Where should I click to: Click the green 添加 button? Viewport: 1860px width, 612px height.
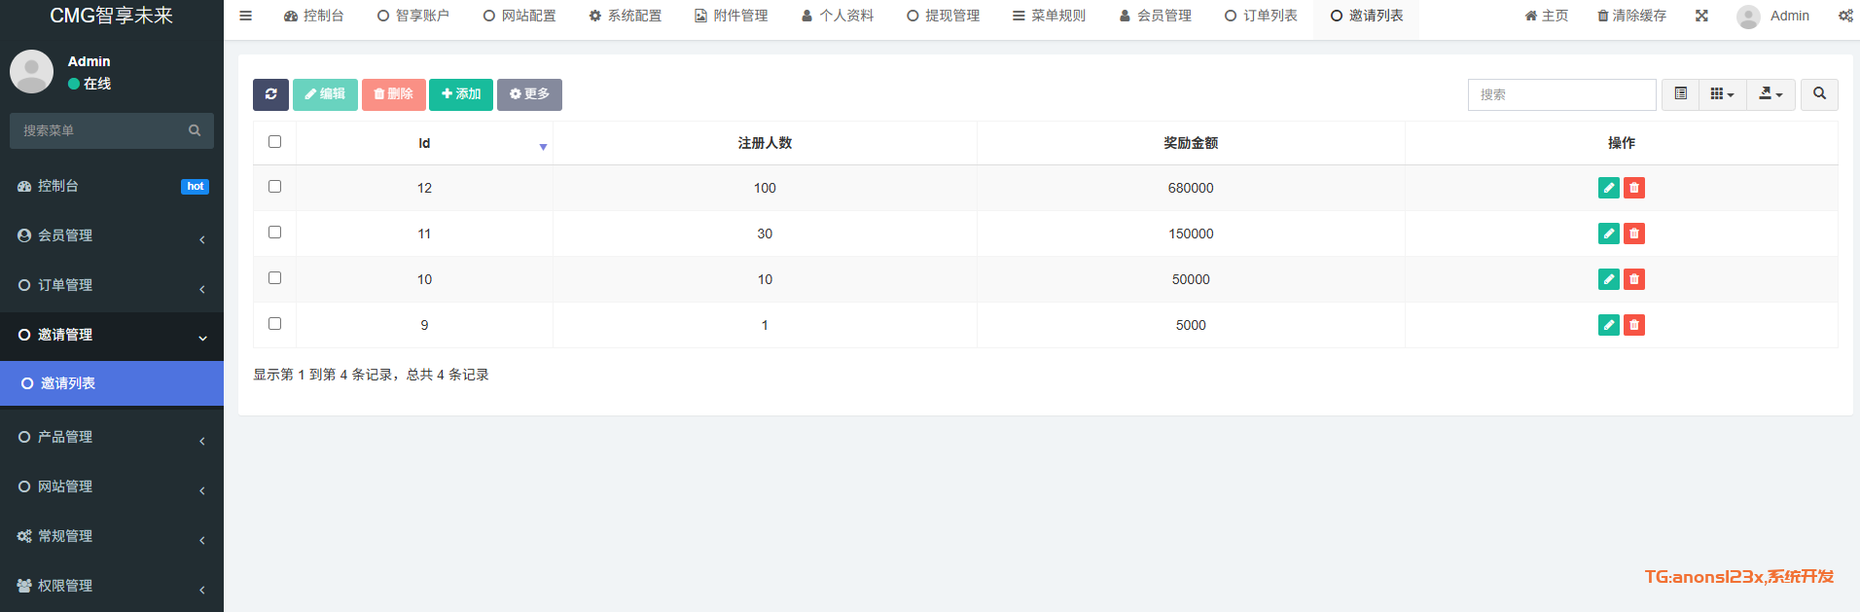point(461,94)
